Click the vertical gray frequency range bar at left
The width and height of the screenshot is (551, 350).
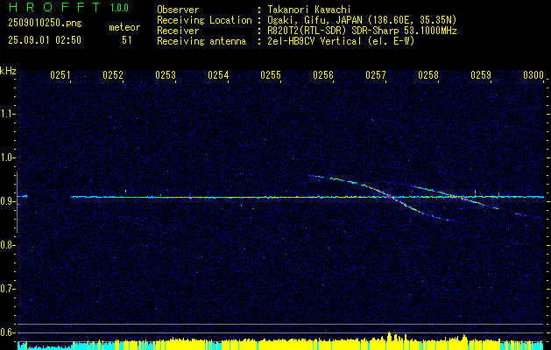(17, 202)
